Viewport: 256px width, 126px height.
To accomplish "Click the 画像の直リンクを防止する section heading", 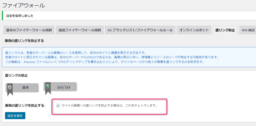I will [24, 41].
